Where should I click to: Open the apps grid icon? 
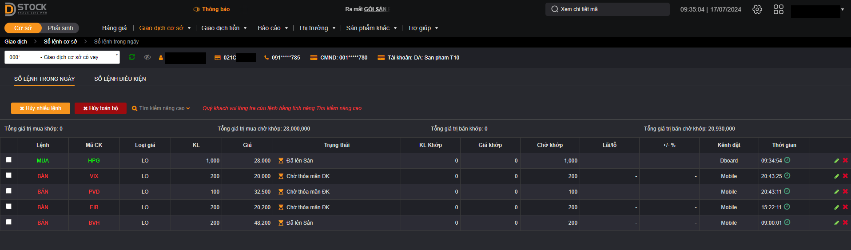(x=779, y=9)
